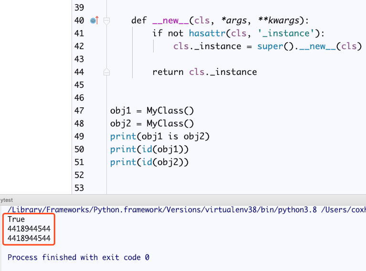Click 'return cls._instance' on line 44

click(204, 72)
